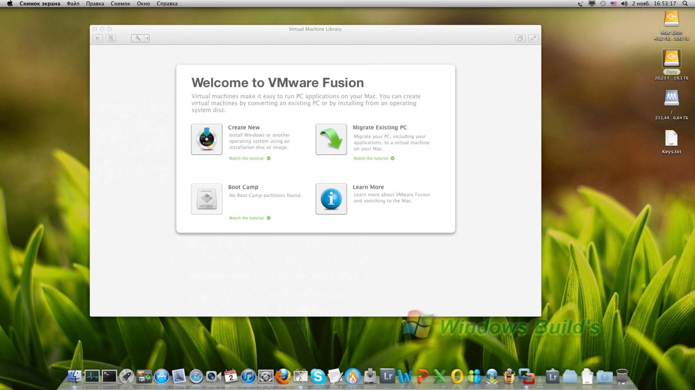Click the US flag input source icon
695x390 pixels.
(613, 3)
